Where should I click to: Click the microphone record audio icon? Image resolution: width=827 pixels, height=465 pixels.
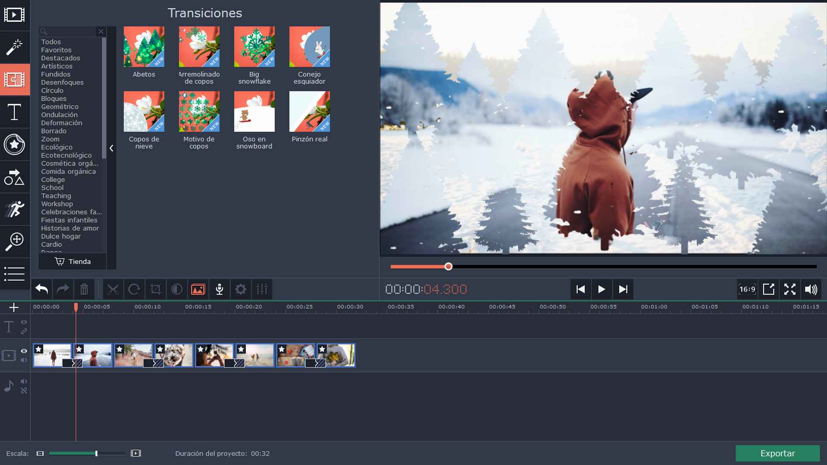(x=219, y=289)
